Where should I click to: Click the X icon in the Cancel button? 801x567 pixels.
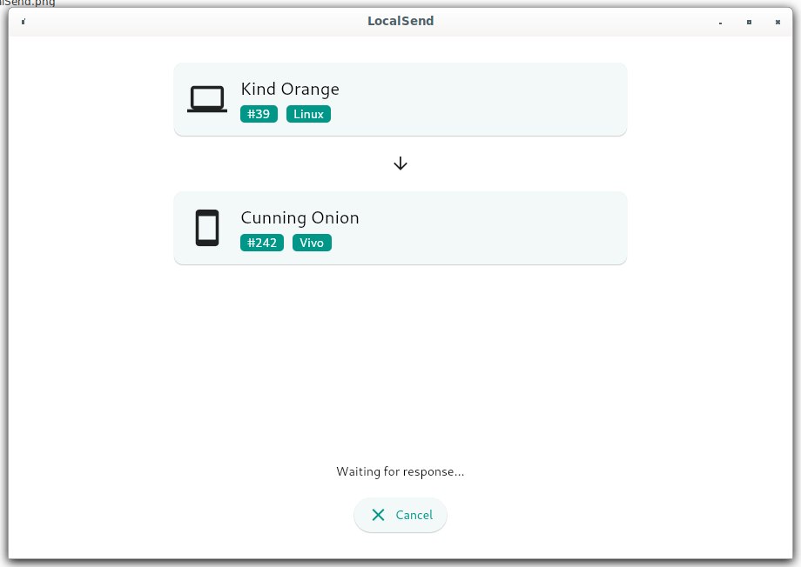378,515
